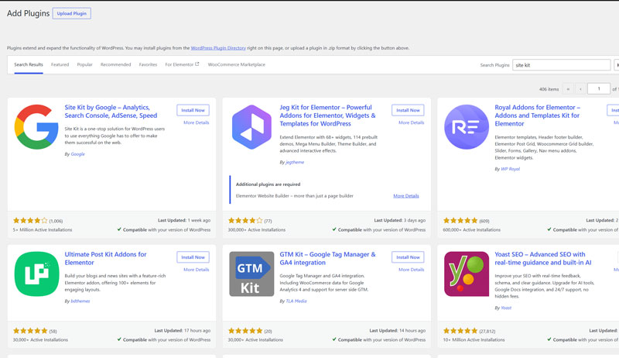Viewport: 619px width, 358px height.
Task: Open the WordPress Plugin Directory link
Action: (218, 48)
